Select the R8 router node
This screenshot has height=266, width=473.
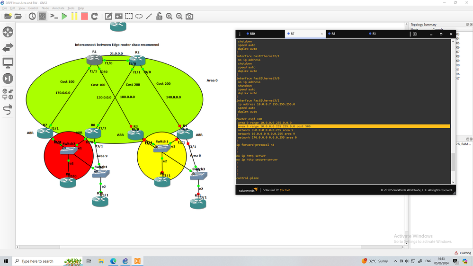click(93, 133)
